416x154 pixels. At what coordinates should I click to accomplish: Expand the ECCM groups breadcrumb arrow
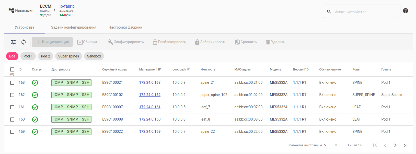click(54, 10)
